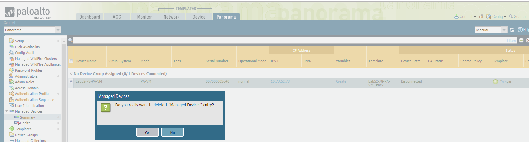This screenshot has width=529, height=142.
Task: Open Config Audit page
Action: [24, 53]
